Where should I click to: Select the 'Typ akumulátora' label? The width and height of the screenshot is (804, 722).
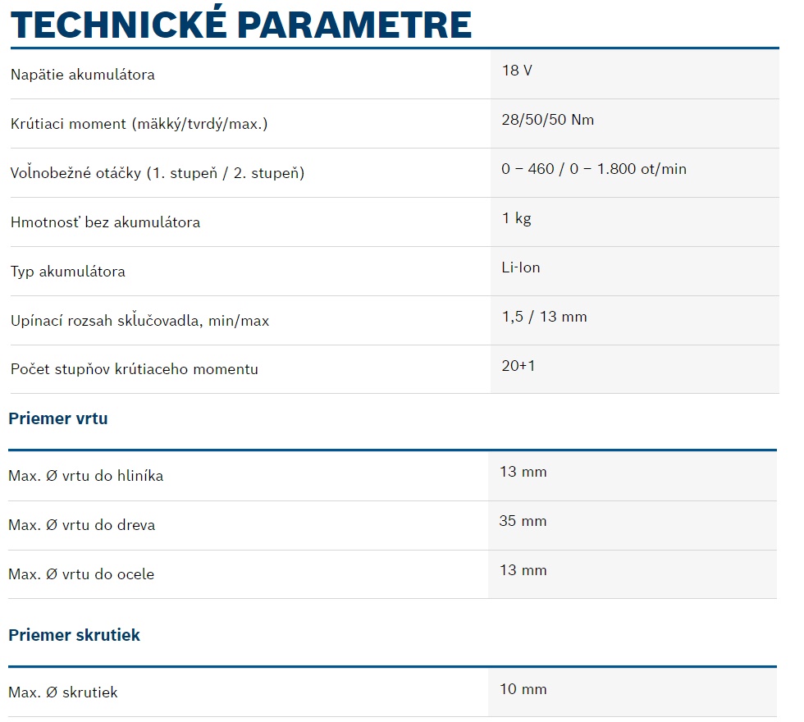coord(67,272)
